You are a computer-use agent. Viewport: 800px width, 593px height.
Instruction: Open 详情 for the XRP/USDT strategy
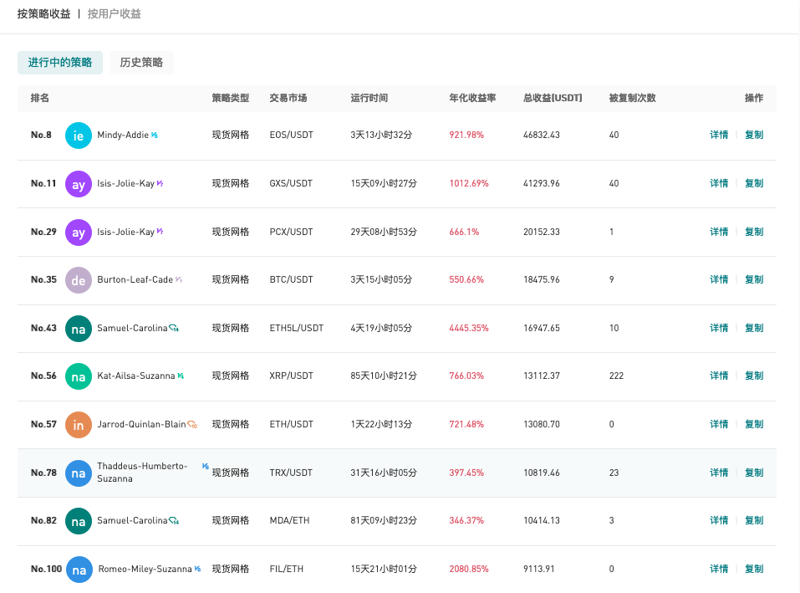coord(719,376)
